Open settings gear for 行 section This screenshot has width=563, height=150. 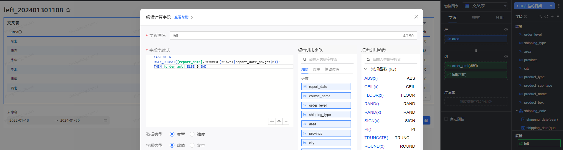pos(506,30)
